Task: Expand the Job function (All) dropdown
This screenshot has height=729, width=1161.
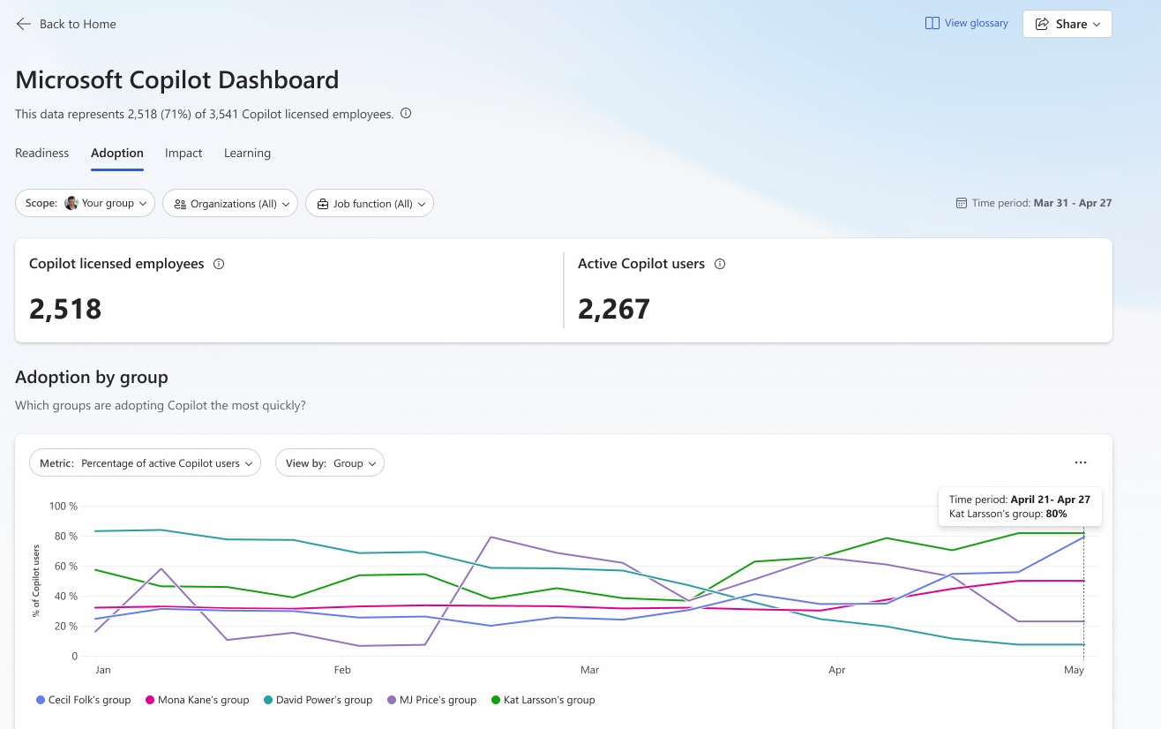Action: 370,203
